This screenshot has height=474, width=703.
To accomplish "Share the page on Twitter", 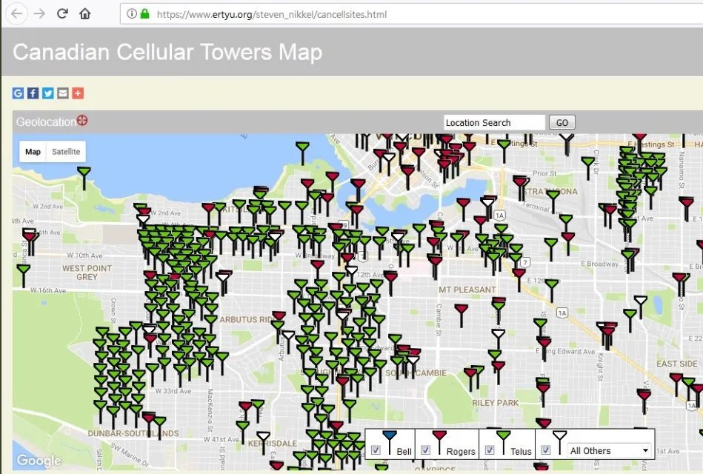I will [x=48, y=93].
